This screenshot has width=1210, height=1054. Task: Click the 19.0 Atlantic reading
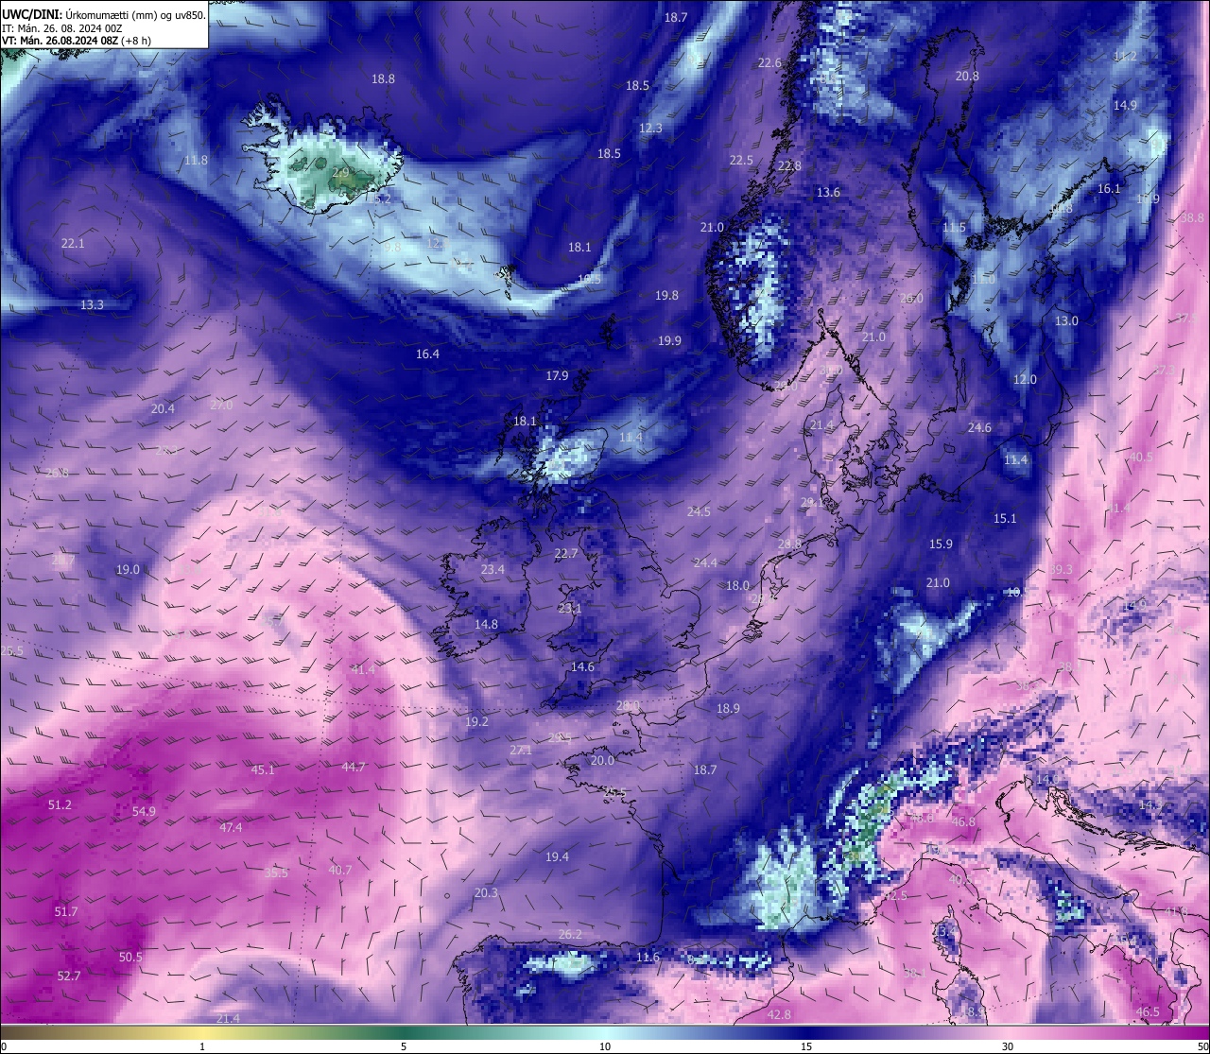(128, 570)
